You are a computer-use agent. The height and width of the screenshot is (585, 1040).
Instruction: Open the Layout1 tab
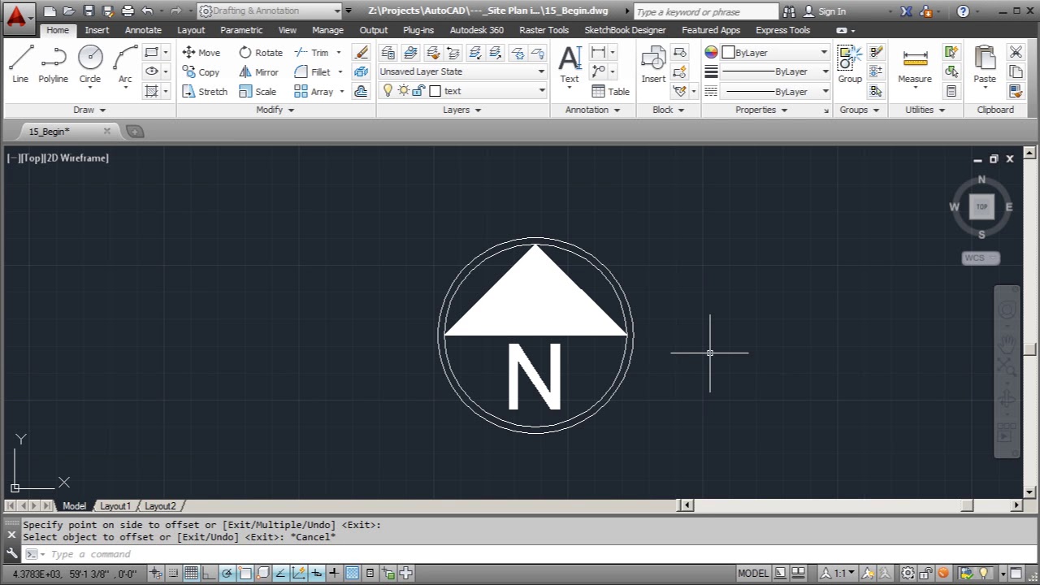click(x=115, y=505)
